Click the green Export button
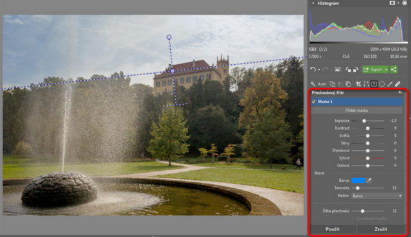This screenshot has width=411, height=237. click(x=374, y=69)
